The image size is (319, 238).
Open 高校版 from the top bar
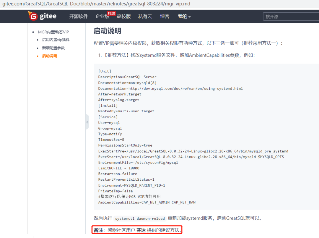coord(123,17)
